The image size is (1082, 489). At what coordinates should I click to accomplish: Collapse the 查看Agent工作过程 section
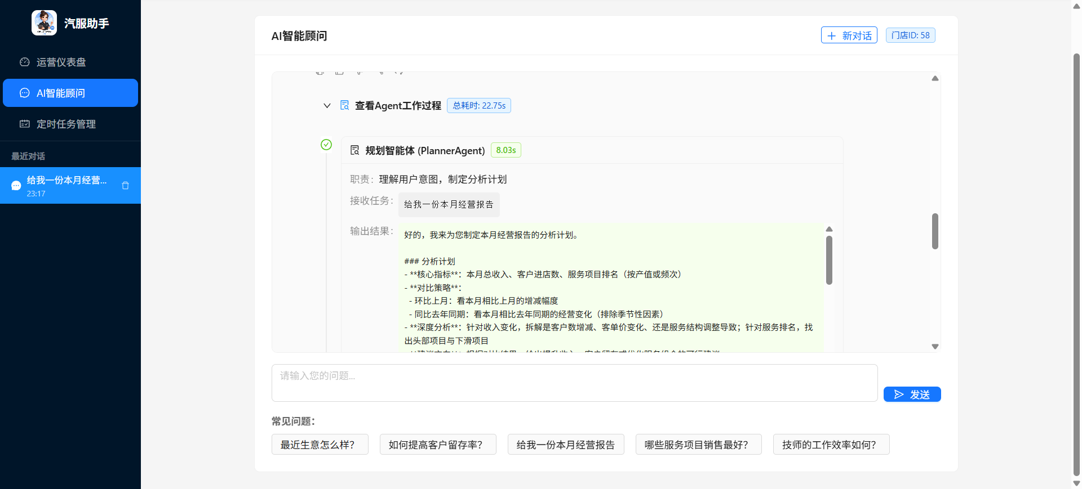pyautogui.click(x=327, y=106)
